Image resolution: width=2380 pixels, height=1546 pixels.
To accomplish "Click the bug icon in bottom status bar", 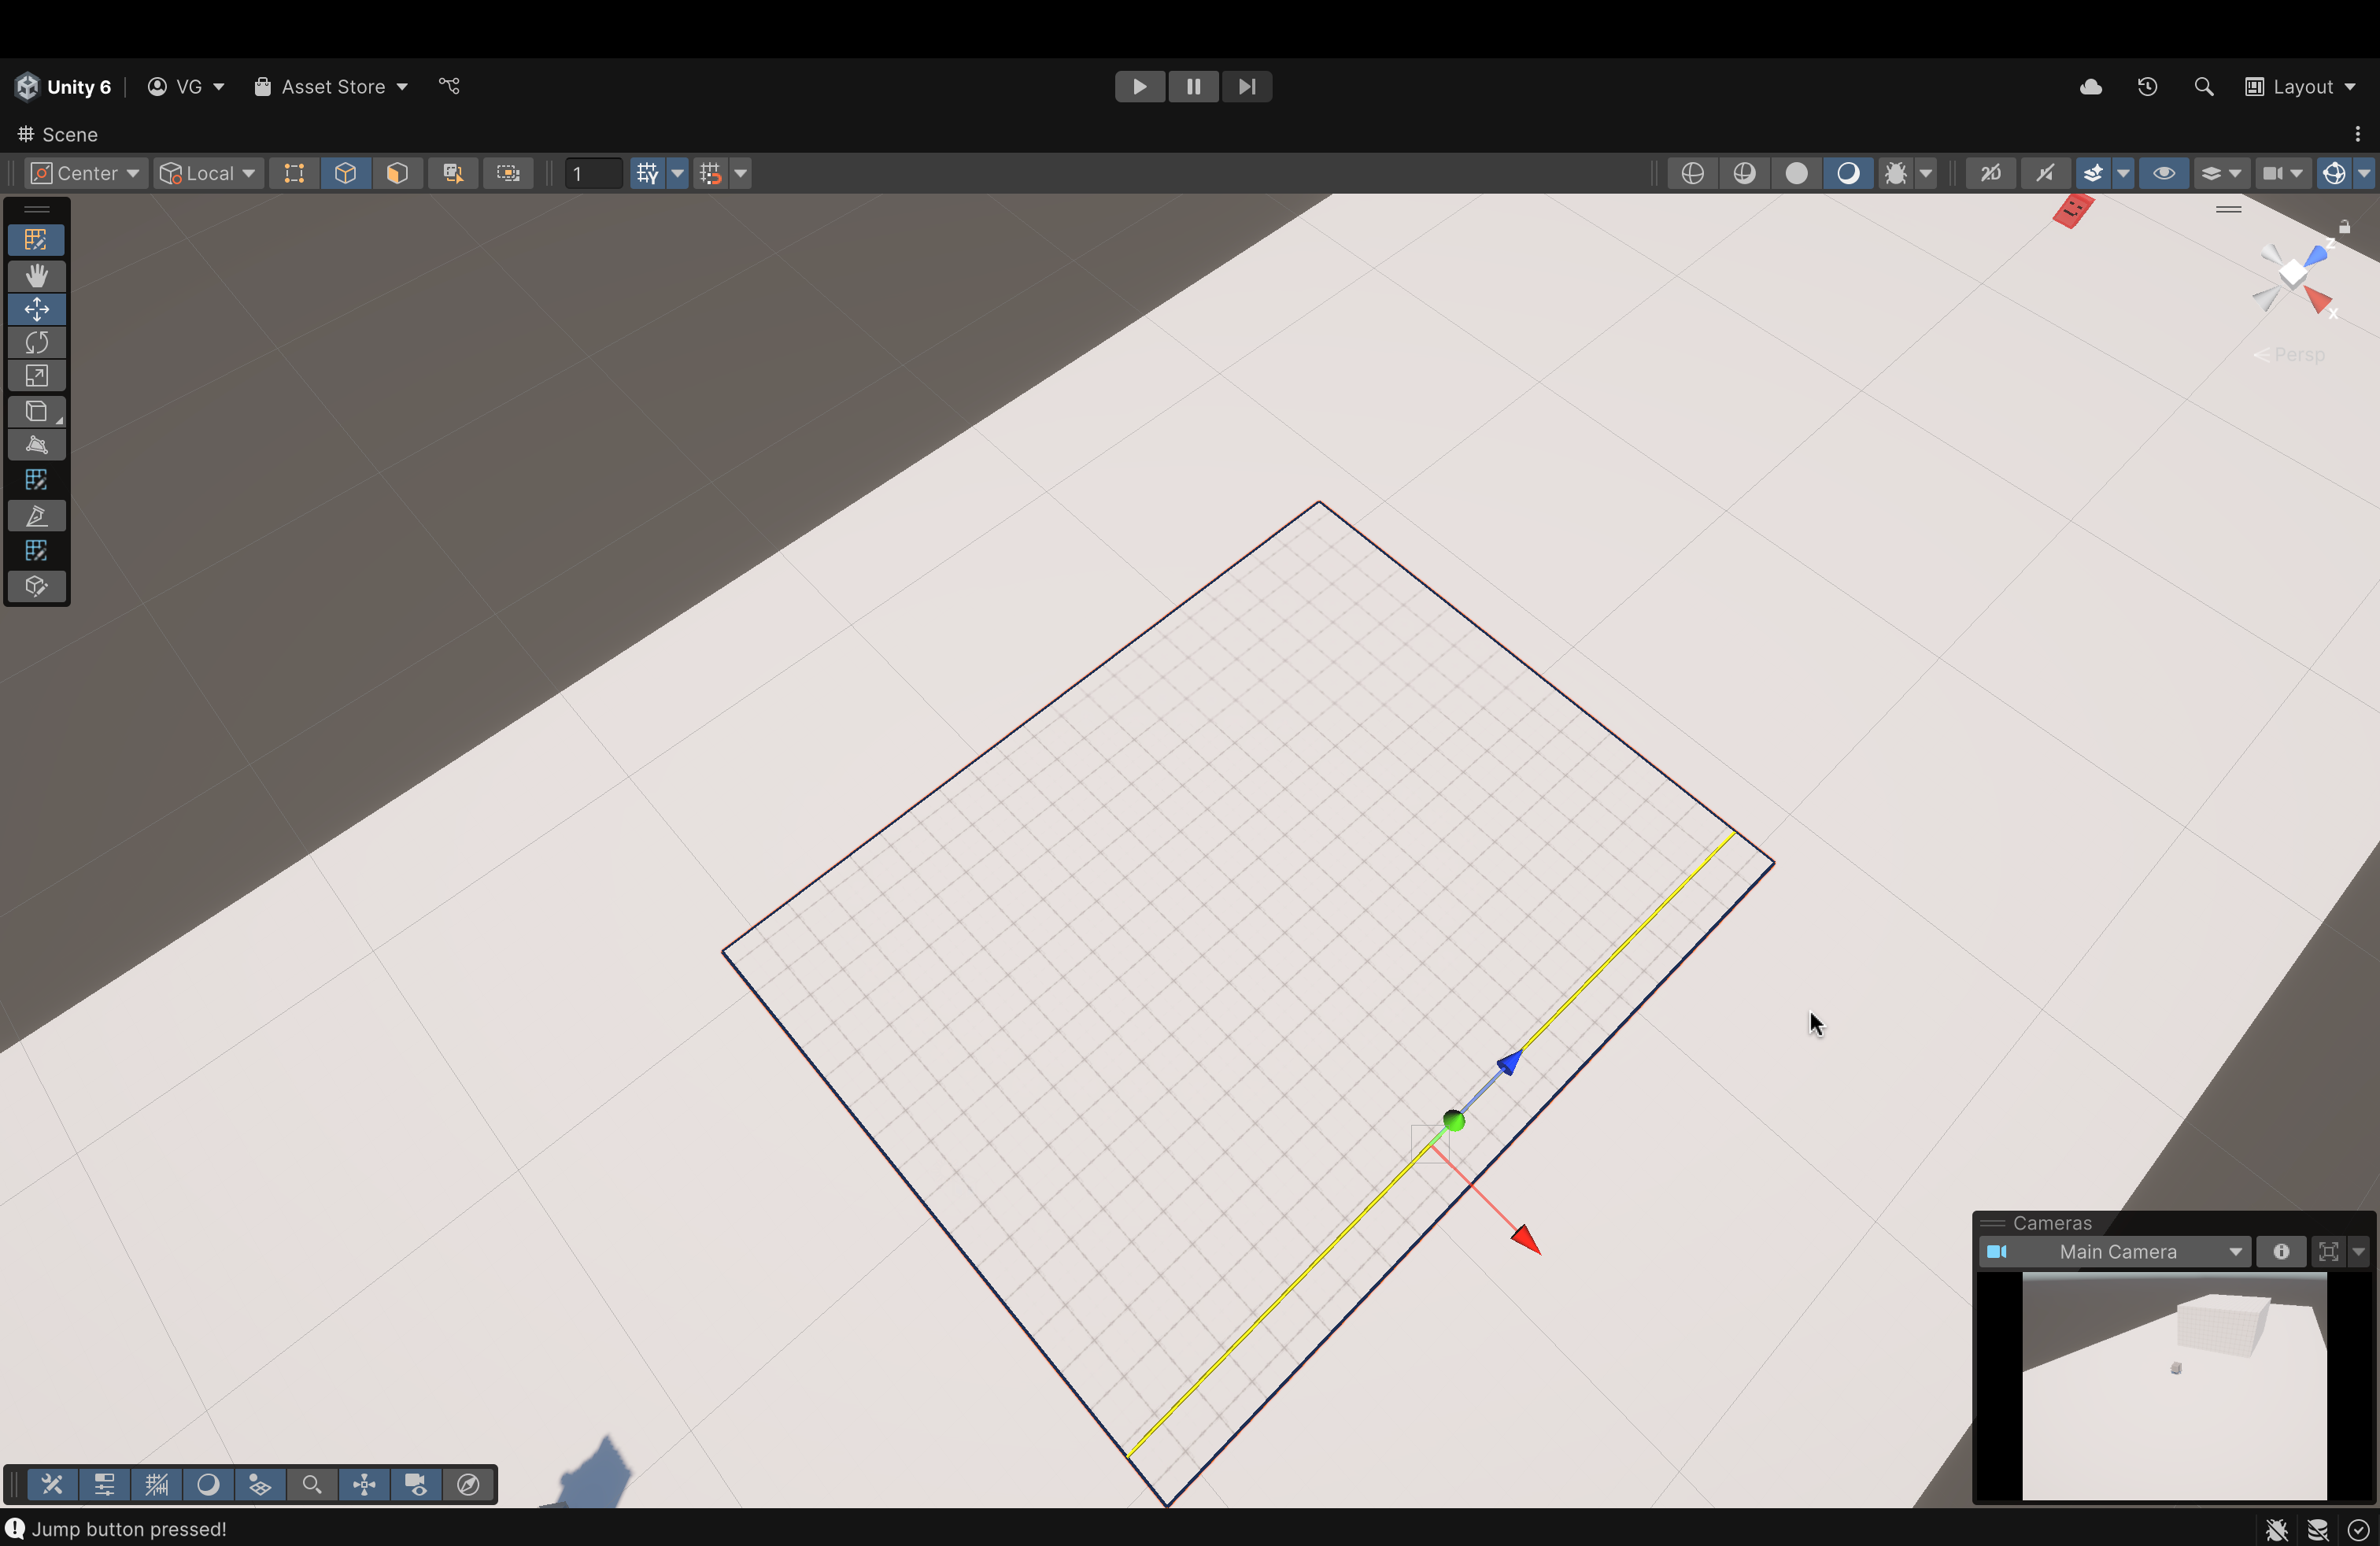I will pos(2276,1530).
